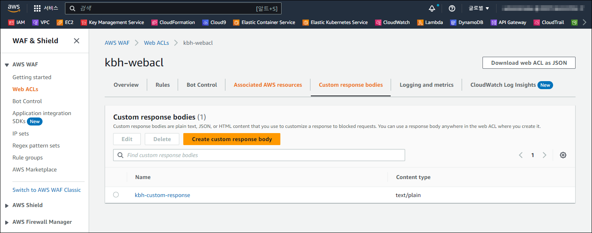Open DynamoDB shortcut in favorites bar

(x=467, y=22)
